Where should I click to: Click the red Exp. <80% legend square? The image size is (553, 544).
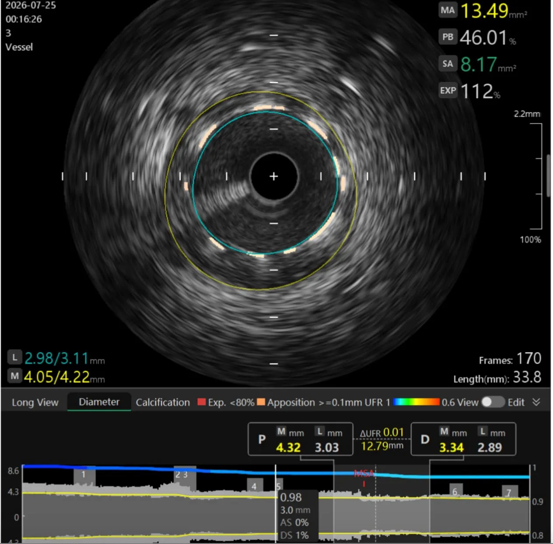click(x=201, y=402)
